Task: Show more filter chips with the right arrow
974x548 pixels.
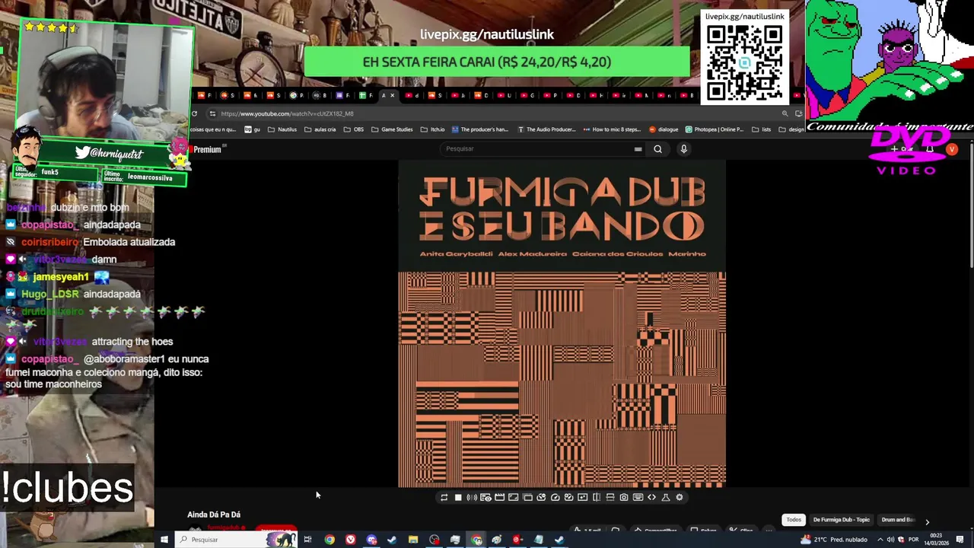Action: tap(927, 521)
